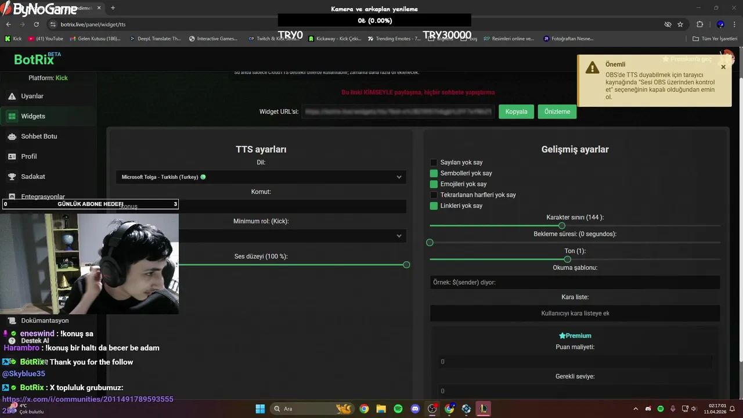Click the Premium star label

click(x=575, y=336)
